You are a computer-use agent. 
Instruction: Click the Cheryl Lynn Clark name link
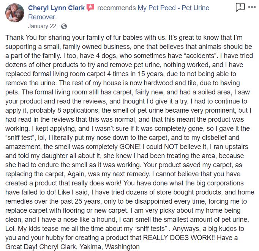[56, 8]
